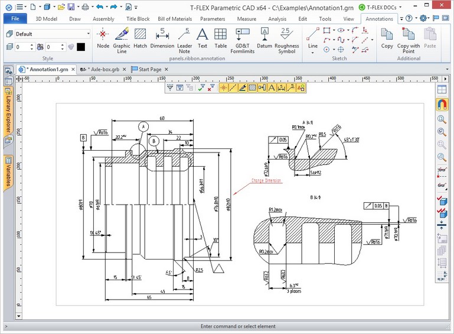This screenshot has height=334, width=454.
Task: Click the GD&T Formlimits tool
Action: [x=242, y=38]
